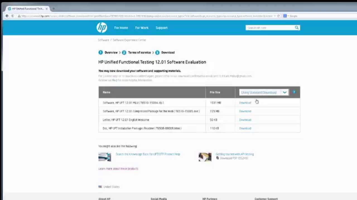Click the step 3 Download circle icon
This screenshot has height=200, width=357.
pos(157,52)
